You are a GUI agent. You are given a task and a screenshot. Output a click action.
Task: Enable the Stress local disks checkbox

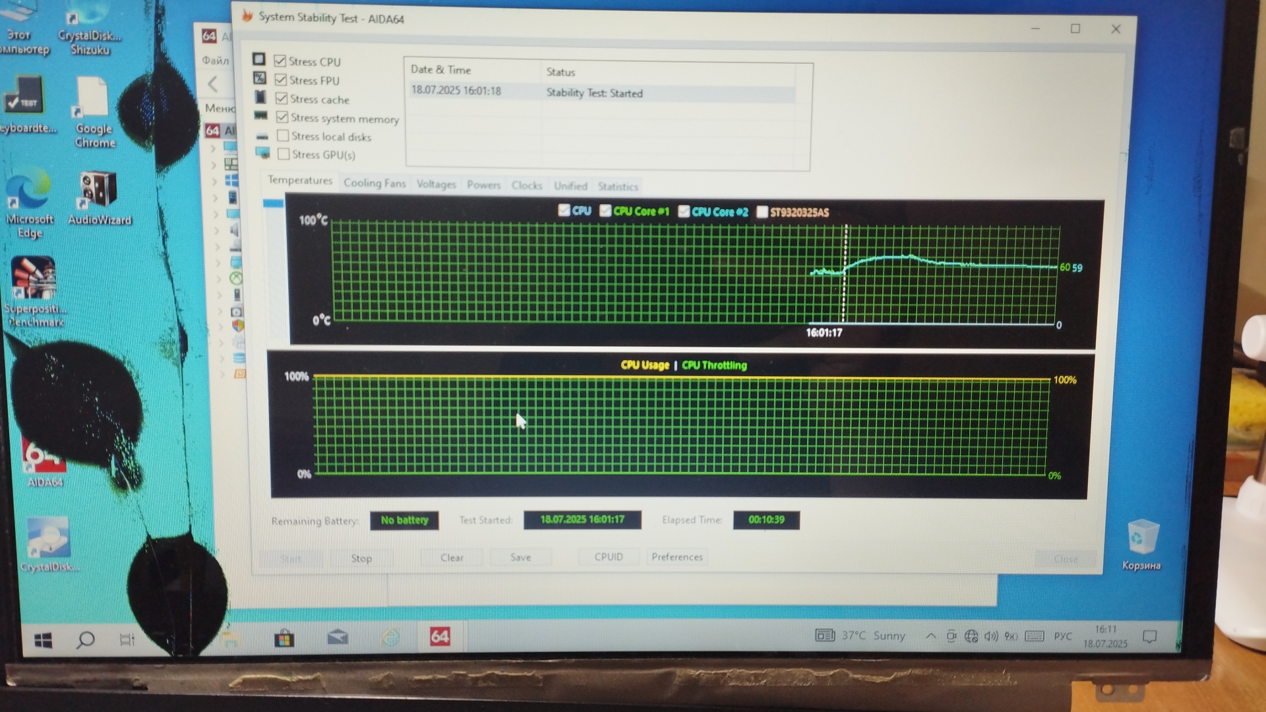(x=283, y=136)
